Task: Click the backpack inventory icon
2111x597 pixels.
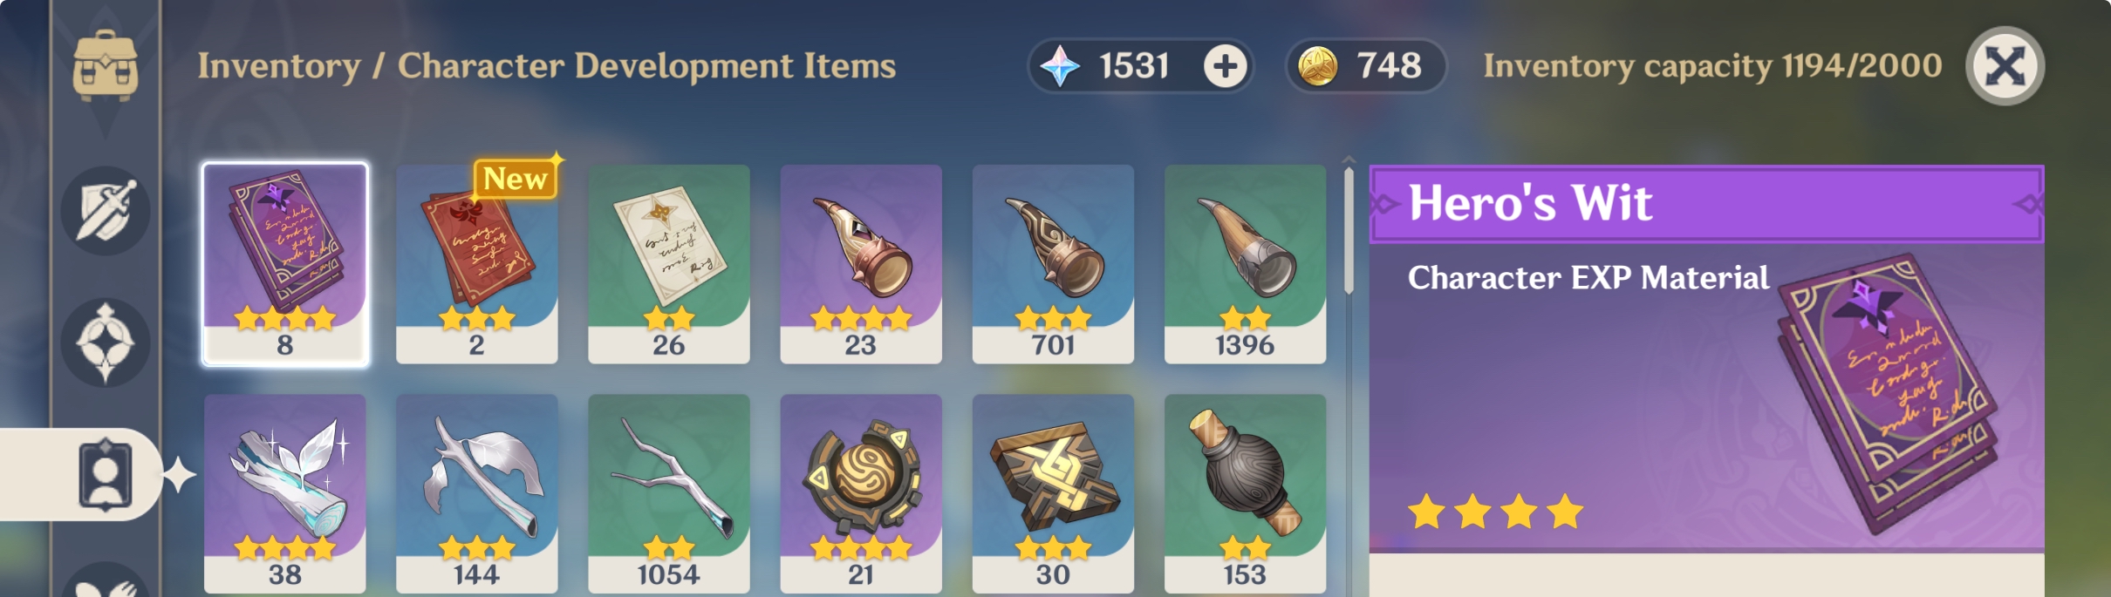Action: 106,65
